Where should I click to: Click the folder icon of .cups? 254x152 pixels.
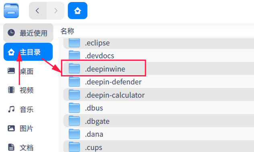74,147
